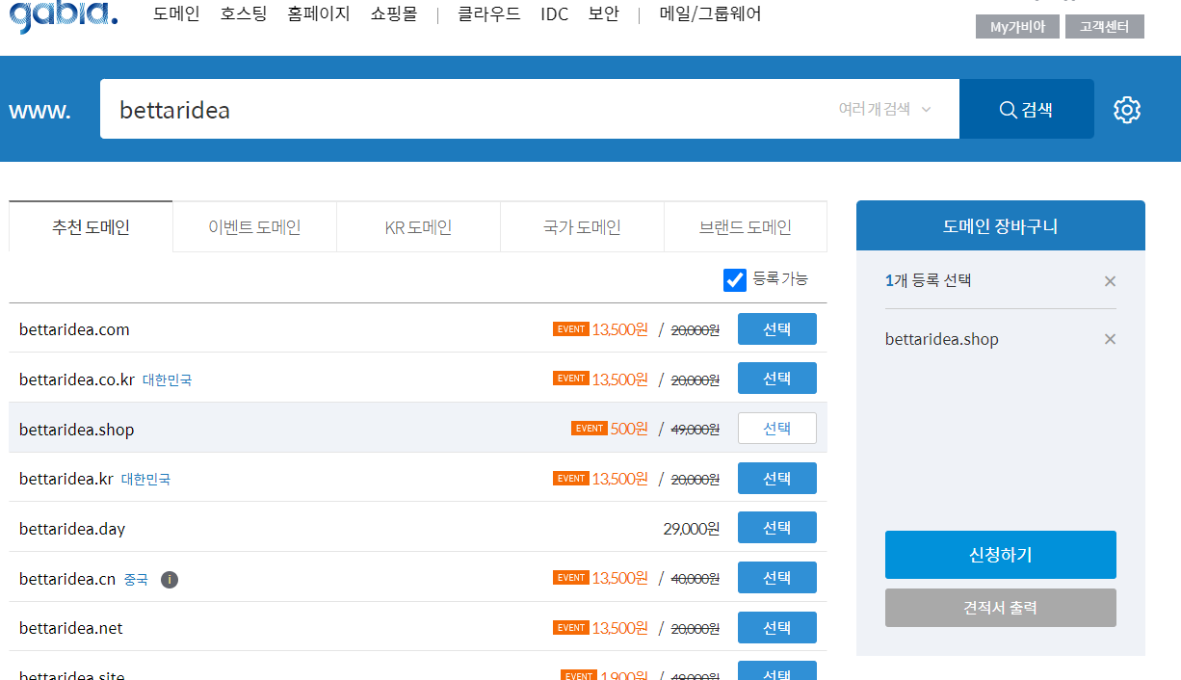The height and width of the screenshot is (680, 1181).
Task: Open the 브랜드 도메인 tab
Action: 746,227
